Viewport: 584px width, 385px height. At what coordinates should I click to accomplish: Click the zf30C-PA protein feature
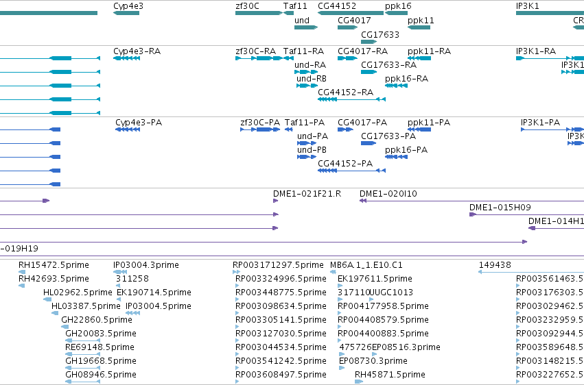[x=260, y=129]
